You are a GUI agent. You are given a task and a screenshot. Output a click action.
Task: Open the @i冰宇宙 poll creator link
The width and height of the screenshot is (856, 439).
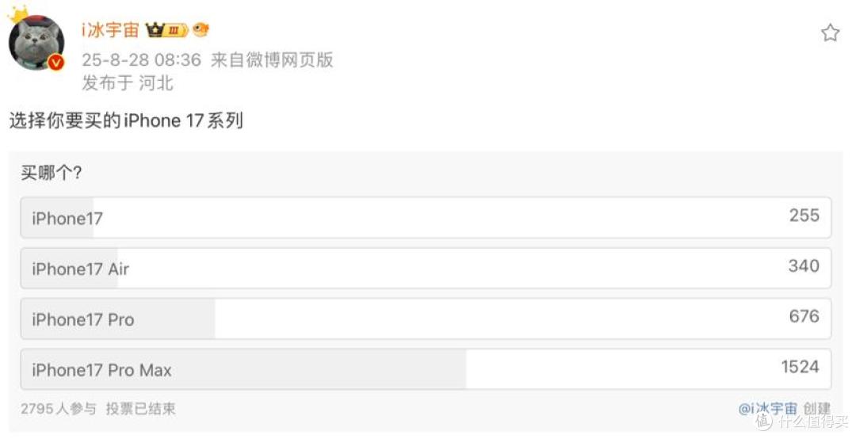pyautogui.click(x=767, y=408)
